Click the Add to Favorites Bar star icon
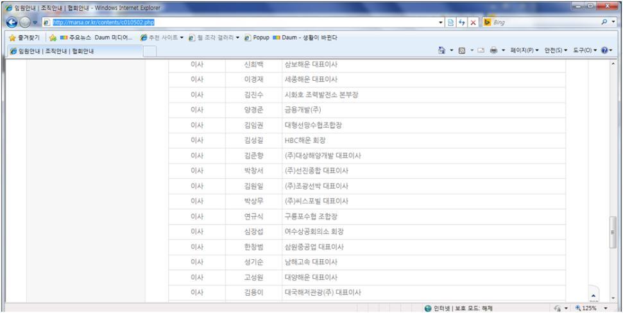The height and width of the screenshot is (313, 623). click(53, 38)
